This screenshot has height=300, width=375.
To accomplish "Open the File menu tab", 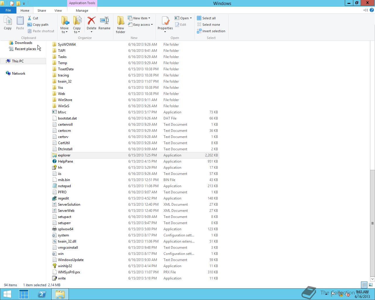I will [8, 10].
